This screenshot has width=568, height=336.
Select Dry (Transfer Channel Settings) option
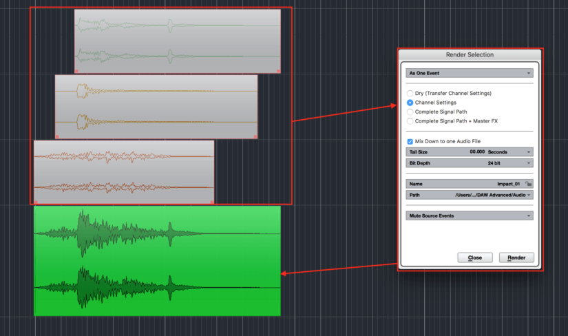[410, 94]
